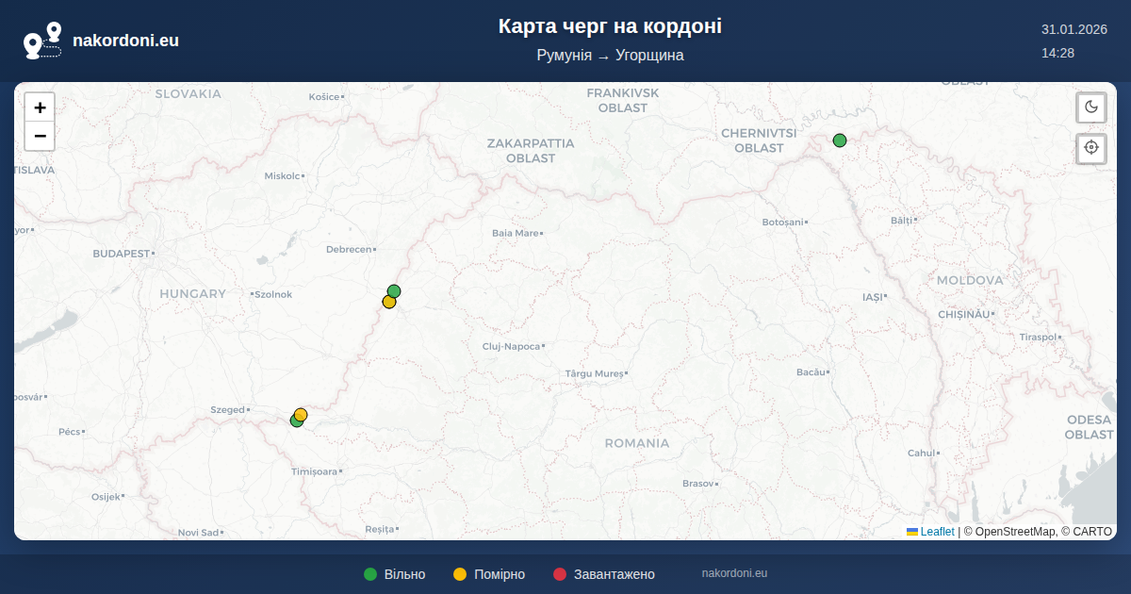The height and width of the screenshot is (594, 1131).
Task: Open the Leaflet attribution link
Action: pyautogui.click(x=937, y=532)
